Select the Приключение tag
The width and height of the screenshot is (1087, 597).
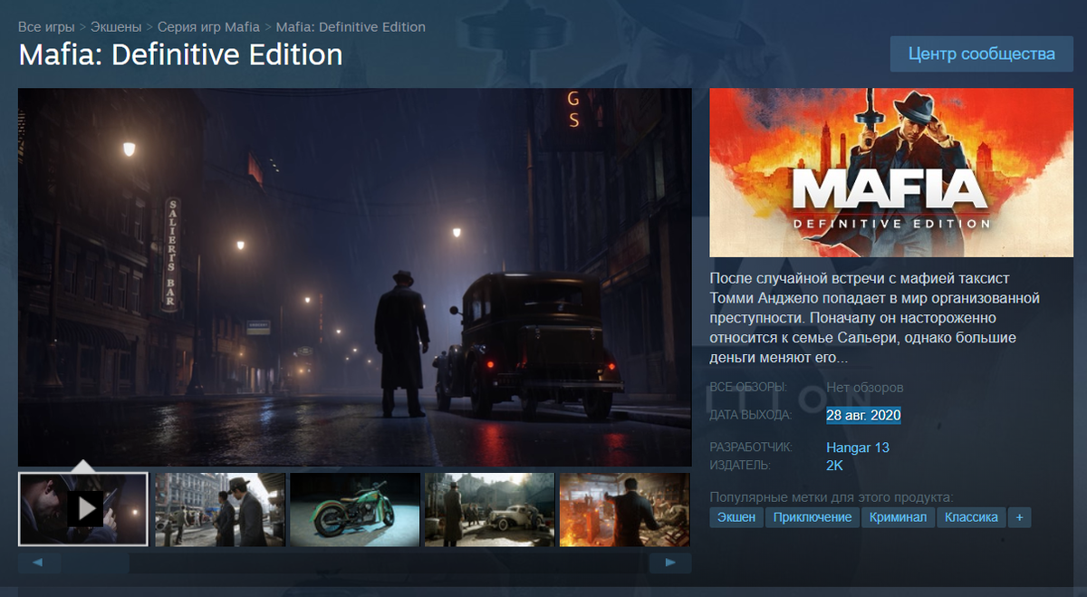pos(813,517)
